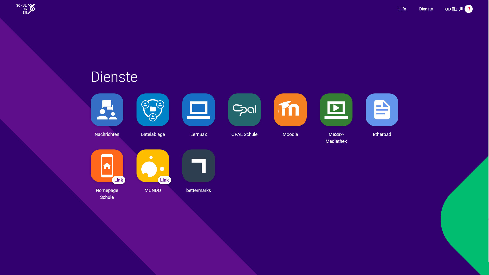Click the Etherpad text label
Screen dimensions: 489x275
point(382,134)
